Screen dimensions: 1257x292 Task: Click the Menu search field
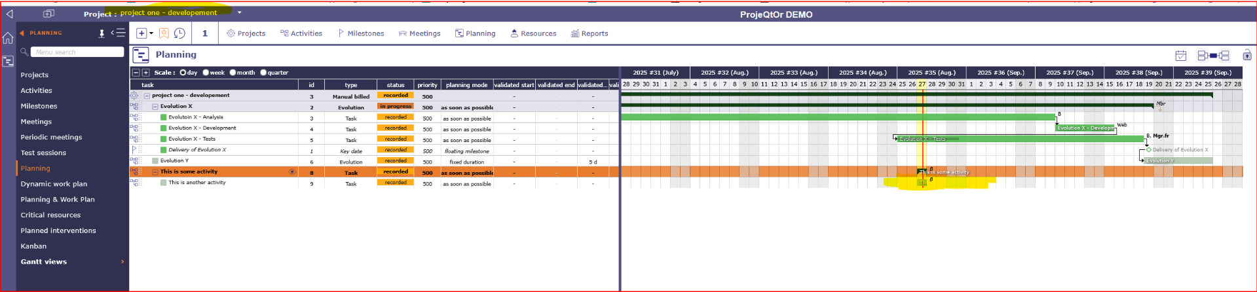[x=77, y=52]
